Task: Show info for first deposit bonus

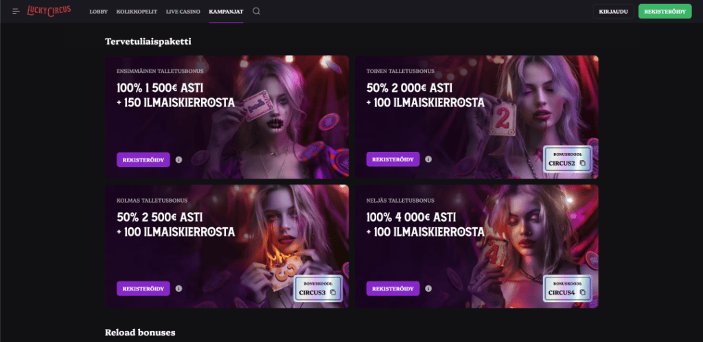Action: (179, 159)
